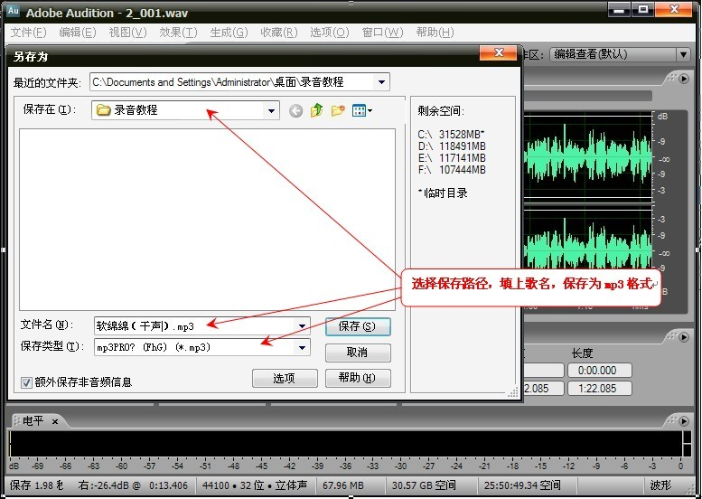
Task: Click the 保存 1.98 秒 status text
Action: click(37, 485)
